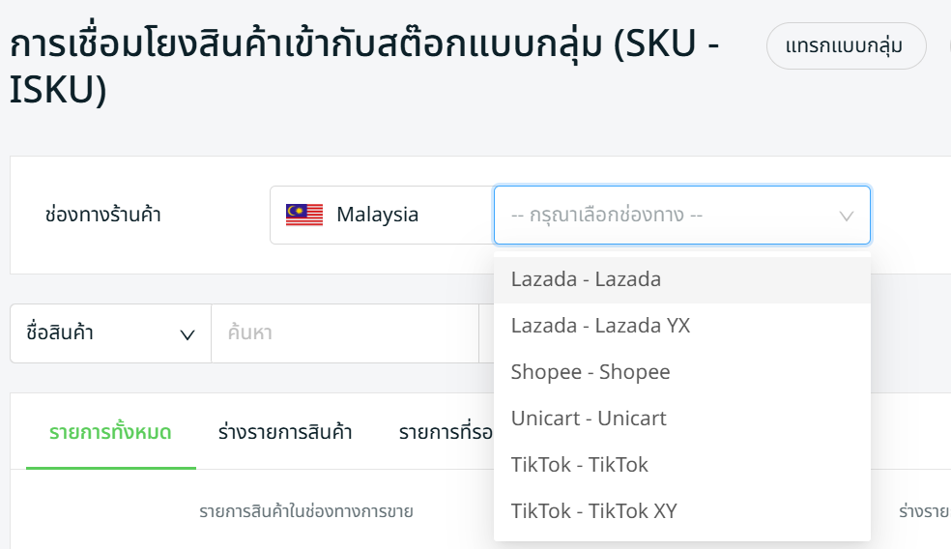Open the ร่างรายการสินค้า tab

[285, 432]
